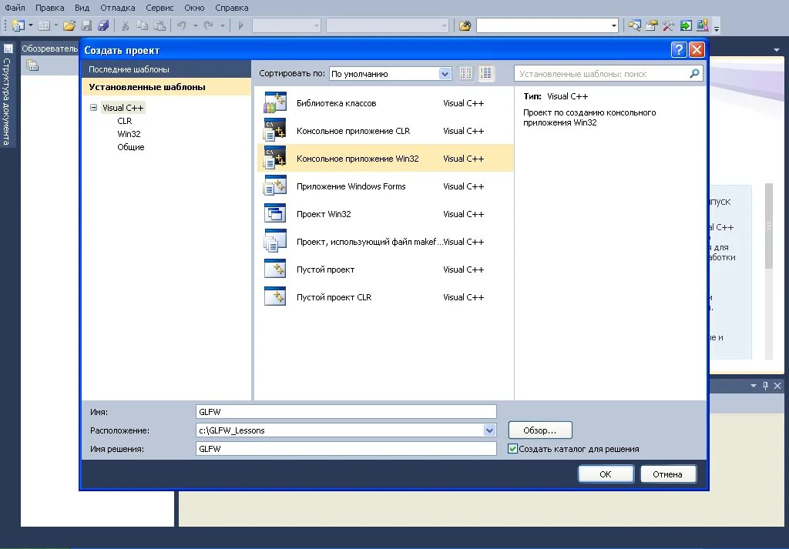Open the Сервис menu
Screen dimensions: 789x549
[159, 8]
